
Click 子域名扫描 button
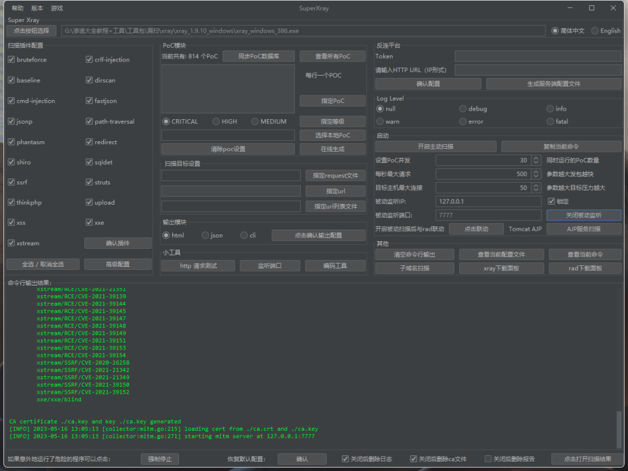tap(415, 268)
